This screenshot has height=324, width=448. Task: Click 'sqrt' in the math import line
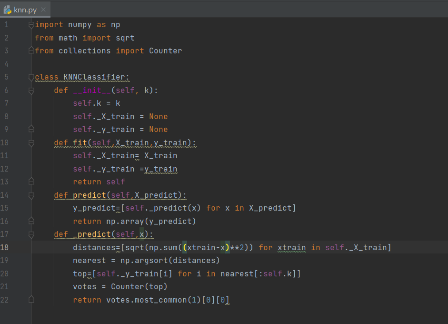coord(125,38)
